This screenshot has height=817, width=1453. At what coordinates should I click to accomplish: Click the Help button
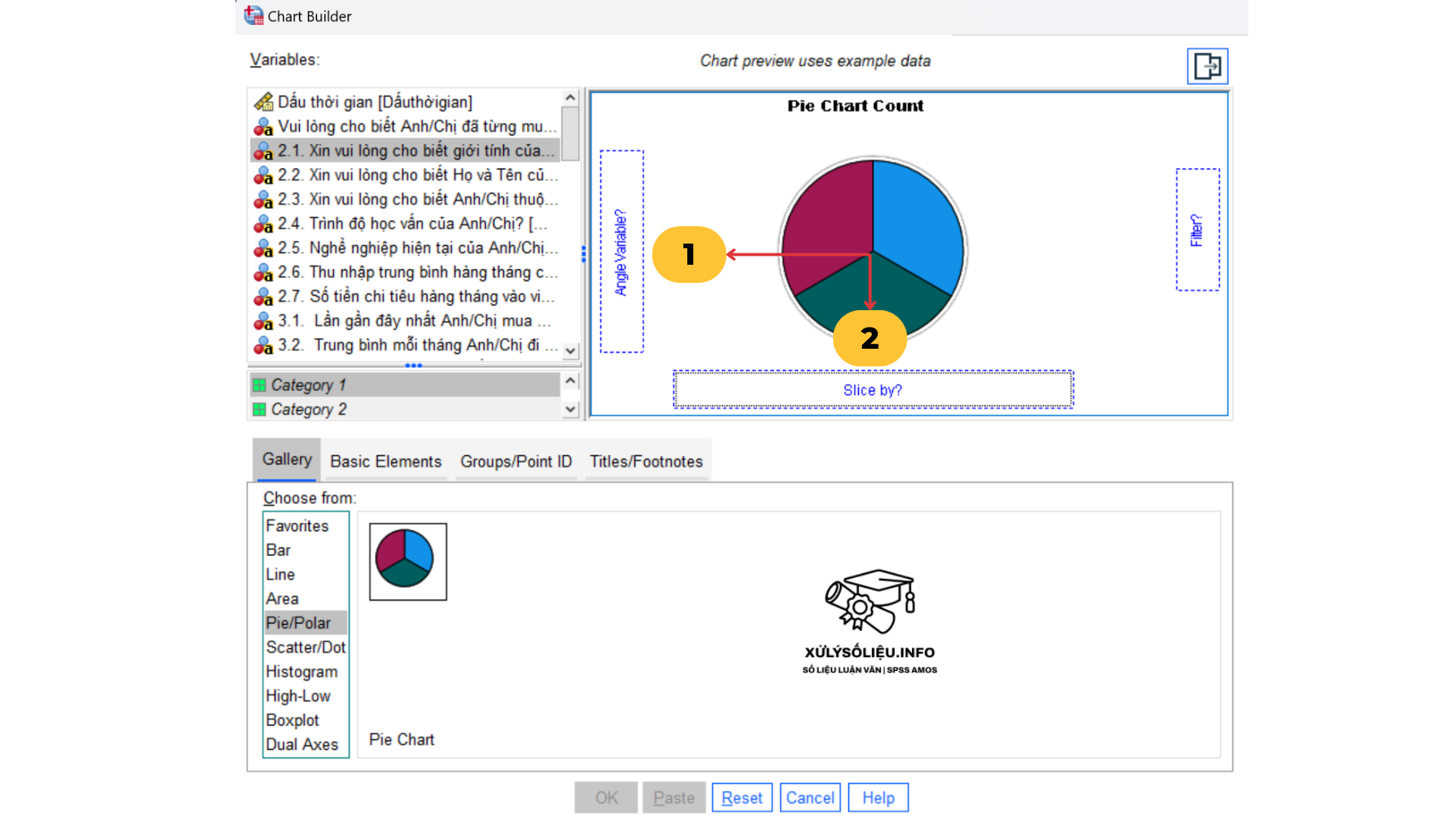pos(878,797)
